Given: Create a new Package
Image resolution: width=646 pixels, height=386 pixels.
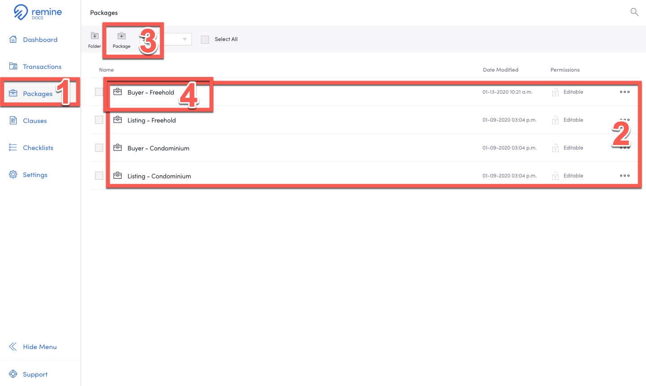Looking at the screenshot, I should pos(122,40).
